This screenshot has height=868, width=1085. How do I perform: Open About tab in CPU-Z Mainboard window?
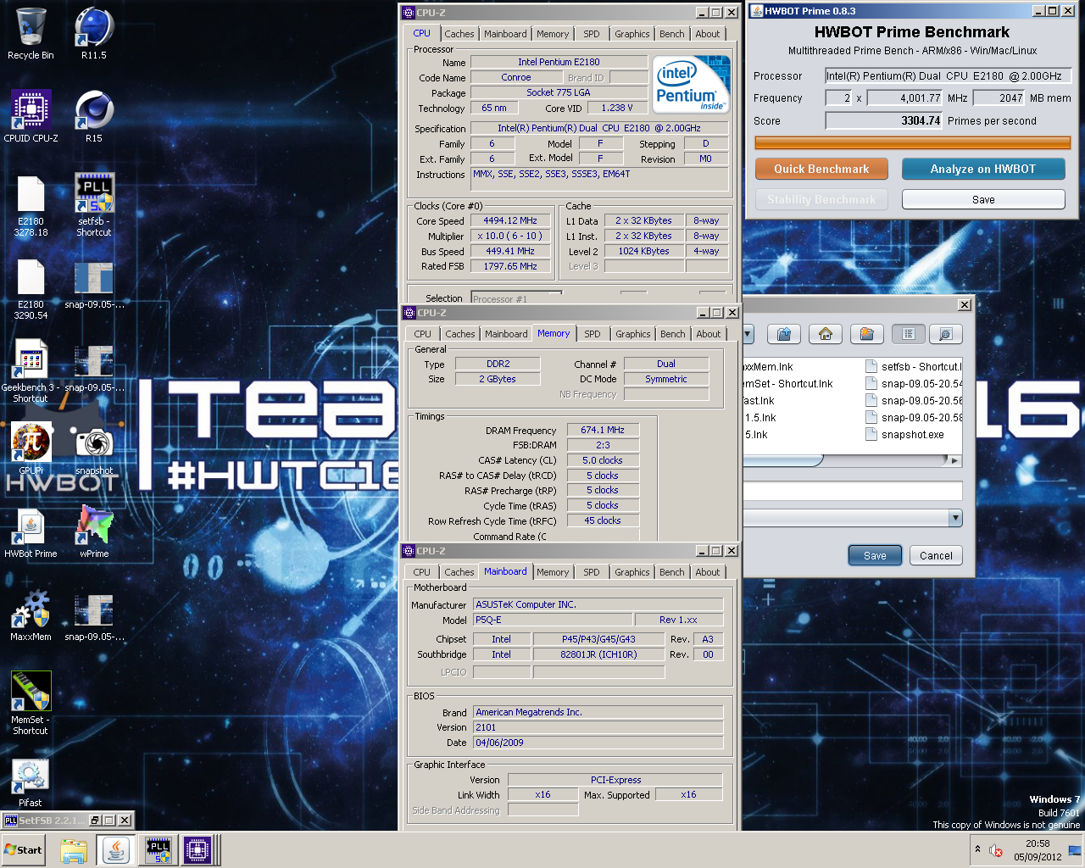tap(708, 572)
